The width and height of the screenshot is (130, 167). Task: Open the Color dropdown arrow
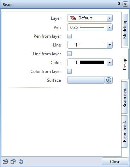(110, 62)
